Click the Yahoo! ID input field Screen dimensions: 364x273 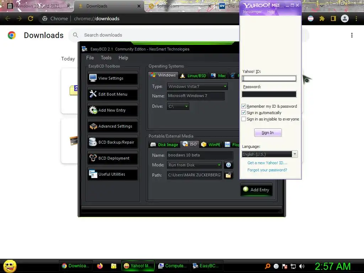click(269, 79)
